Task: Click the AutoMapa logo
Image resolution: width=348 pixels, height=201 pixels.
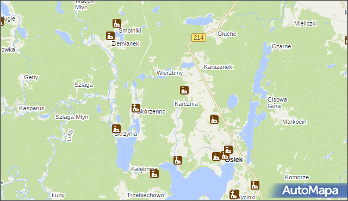Action: tap(310, 190)
